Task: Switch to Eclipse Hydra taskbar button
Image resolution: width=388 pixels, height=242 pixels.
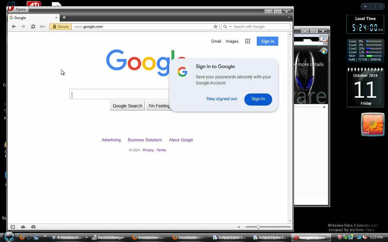Action: 269,237
